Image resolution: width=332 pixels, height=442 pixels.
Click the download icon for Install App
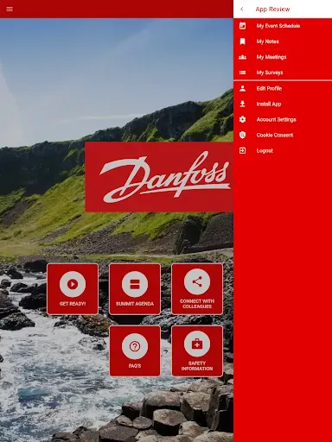pos(243,104)
